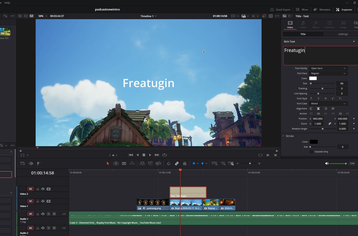The width and height of the screenshot is (358, 236).
Task: Toggle the Inspector panel button
Action: tap(344, 10)
